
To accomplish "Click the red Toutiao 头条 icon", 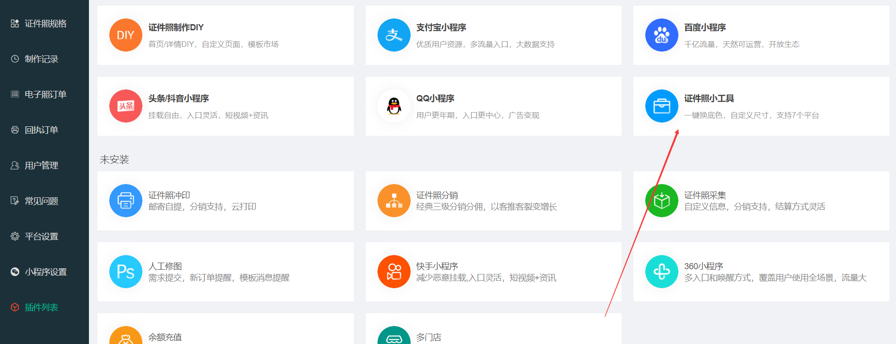I will (126, 106).
